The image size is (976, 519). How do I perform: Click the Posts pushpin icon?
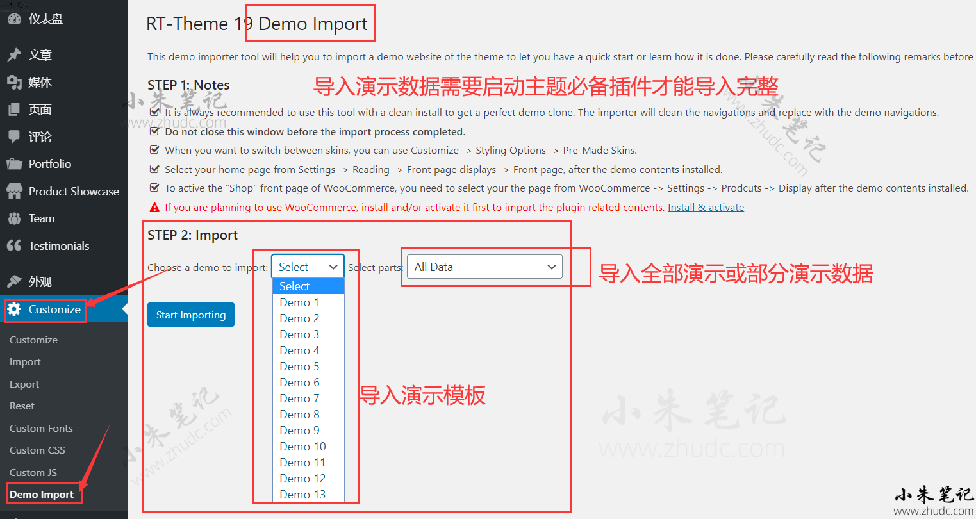point(14,55)
